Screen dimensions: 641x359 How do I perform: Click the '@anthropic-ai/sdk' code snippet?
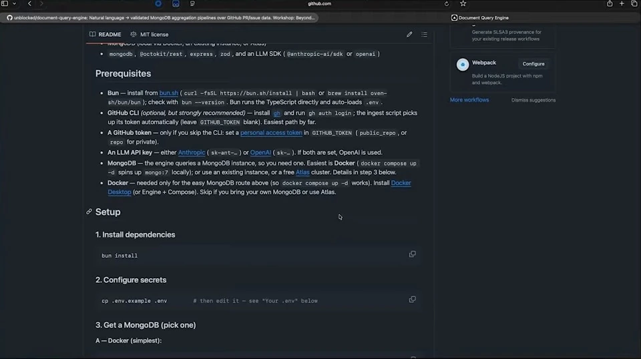[314, 54]
